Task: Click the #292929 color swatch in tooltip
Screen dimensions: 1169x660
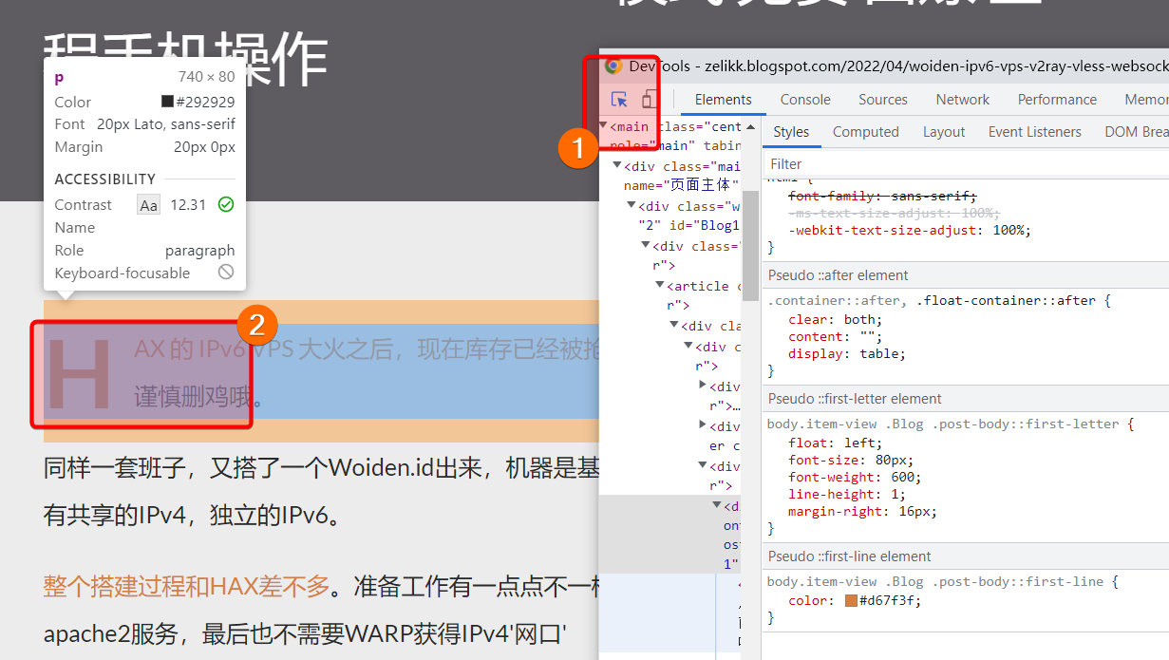Action: (x=167, y=103)
